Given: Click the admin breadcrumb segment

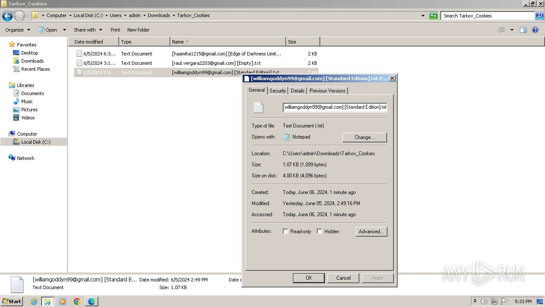Looking at the screenshot, I should coord(135,15).
